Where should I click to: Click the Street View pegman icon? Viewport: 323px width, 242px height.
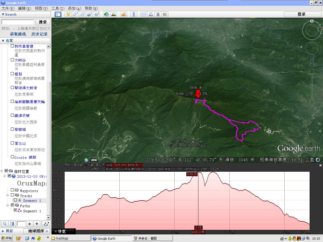tap(312, 62)
